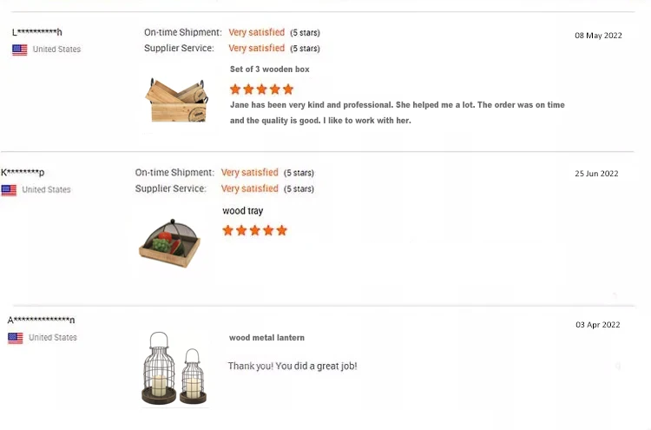Viewport: 651px width, 430px height.
Task: Select reviewer name A**************n
Action: coord(41,321)
